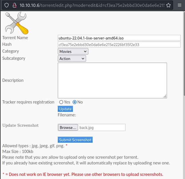
Task: Click the selected back.jpg filename text
Action: click(x=87, y=128)
